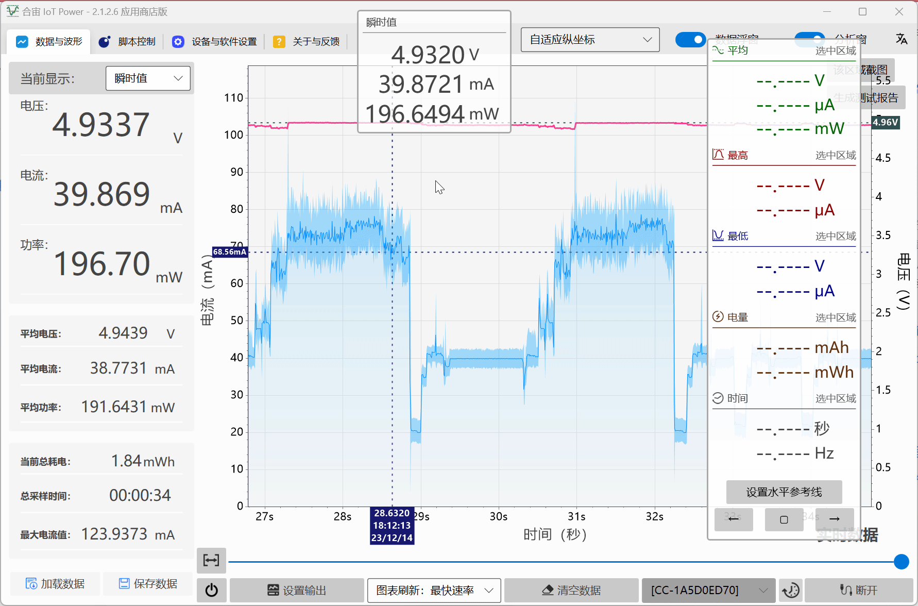Click 设置水平参考线 button

point(784,492)
